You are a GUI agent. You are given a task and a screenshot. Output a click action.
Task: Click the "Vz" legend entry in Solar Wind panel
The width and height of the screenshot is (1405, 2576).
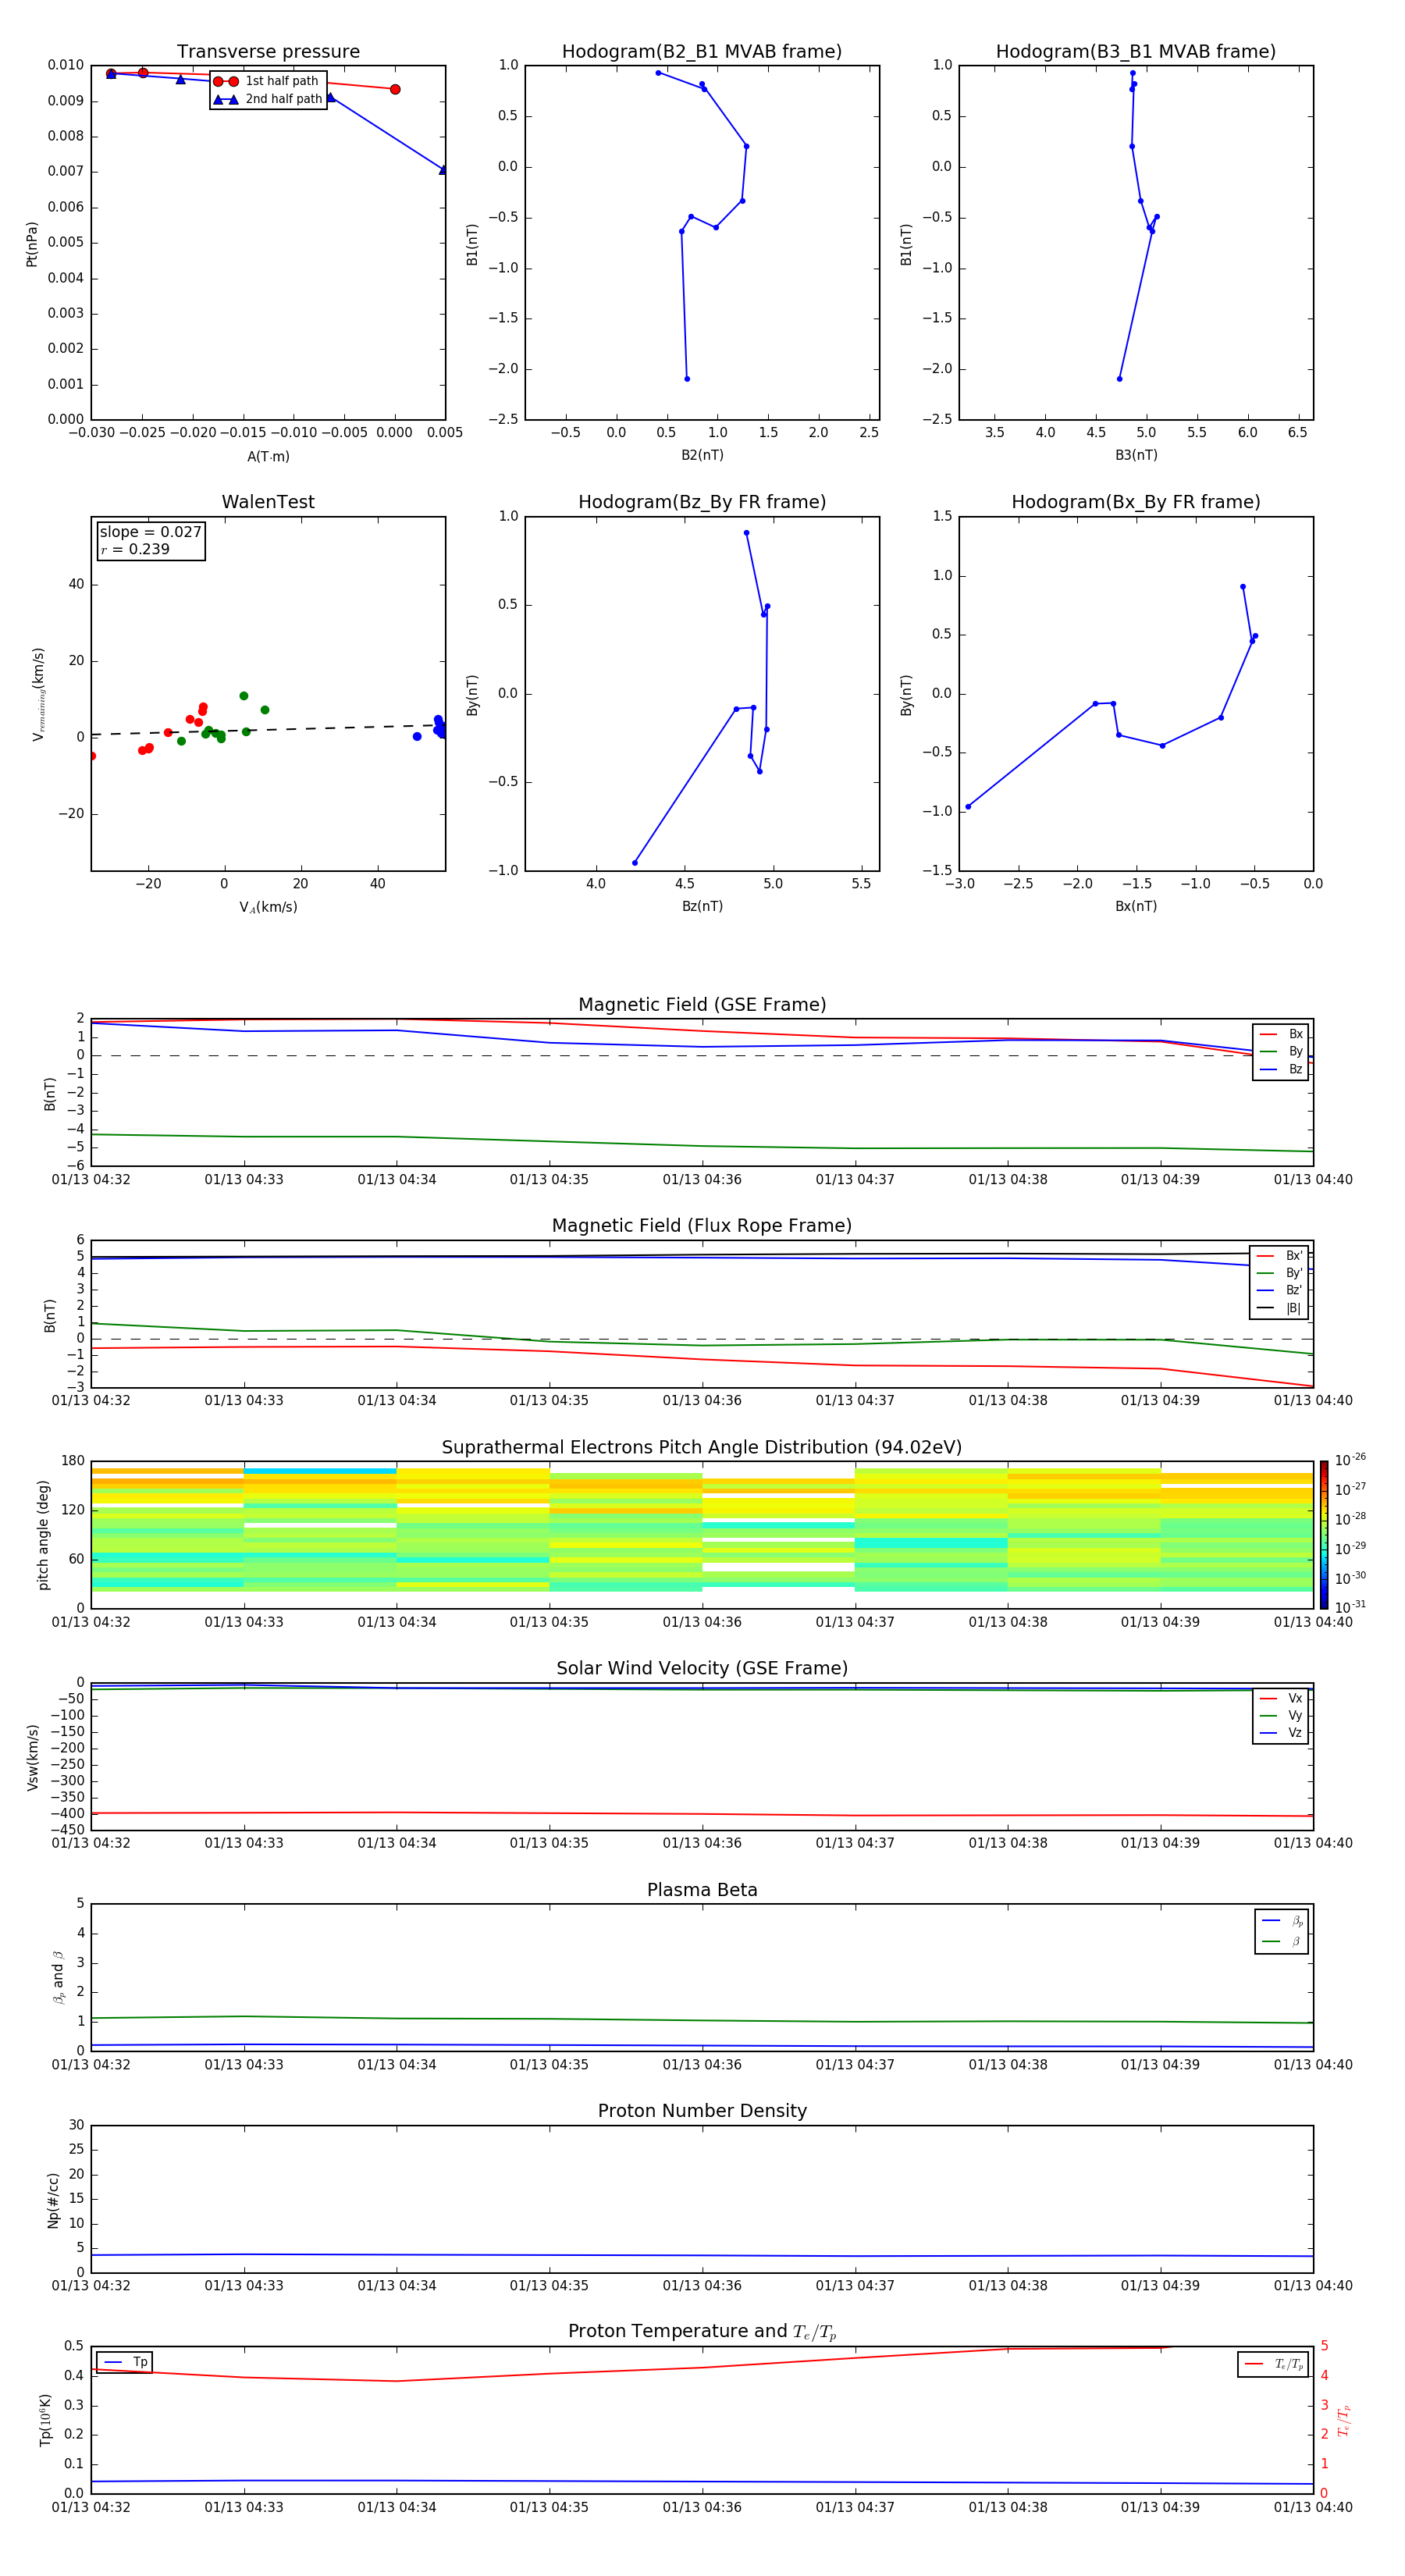pos(1282,1734)
